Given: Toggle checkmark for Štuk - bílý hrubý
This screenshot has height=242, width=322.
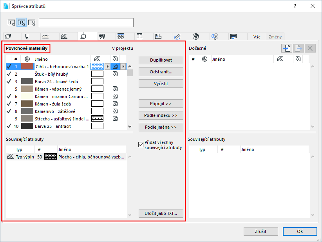Looking at the screenshot, I should [x=9, y=74].
